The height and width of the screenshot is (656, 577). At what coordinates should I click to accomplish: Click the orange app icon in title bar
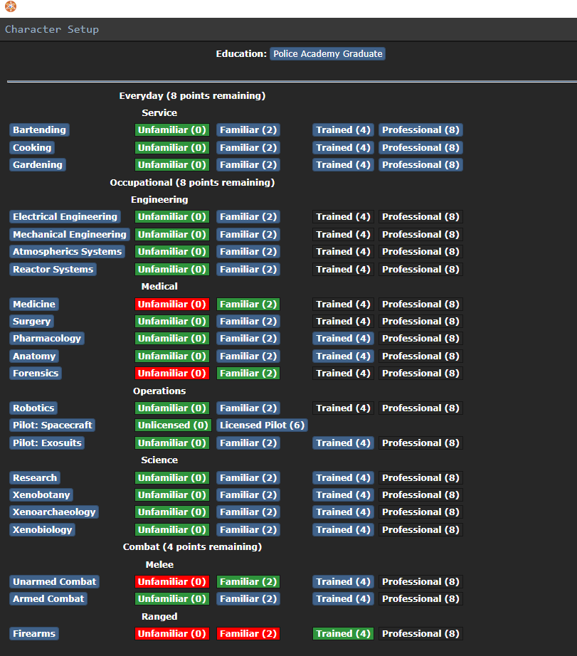[x=9, y=7]
